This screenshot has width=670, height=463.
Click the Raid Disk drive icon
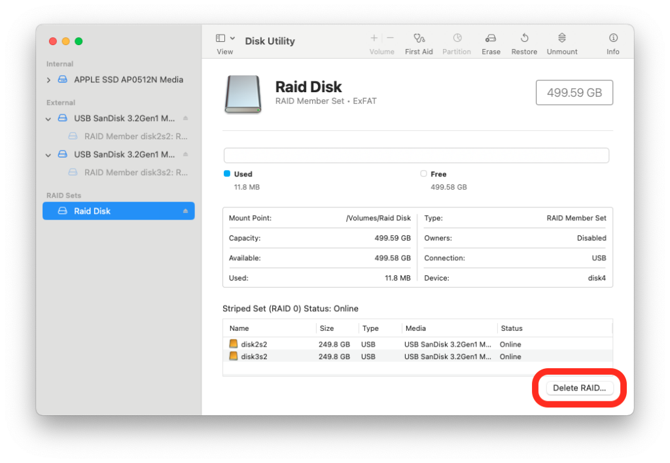pyautogui.click(x=243, y=92)
